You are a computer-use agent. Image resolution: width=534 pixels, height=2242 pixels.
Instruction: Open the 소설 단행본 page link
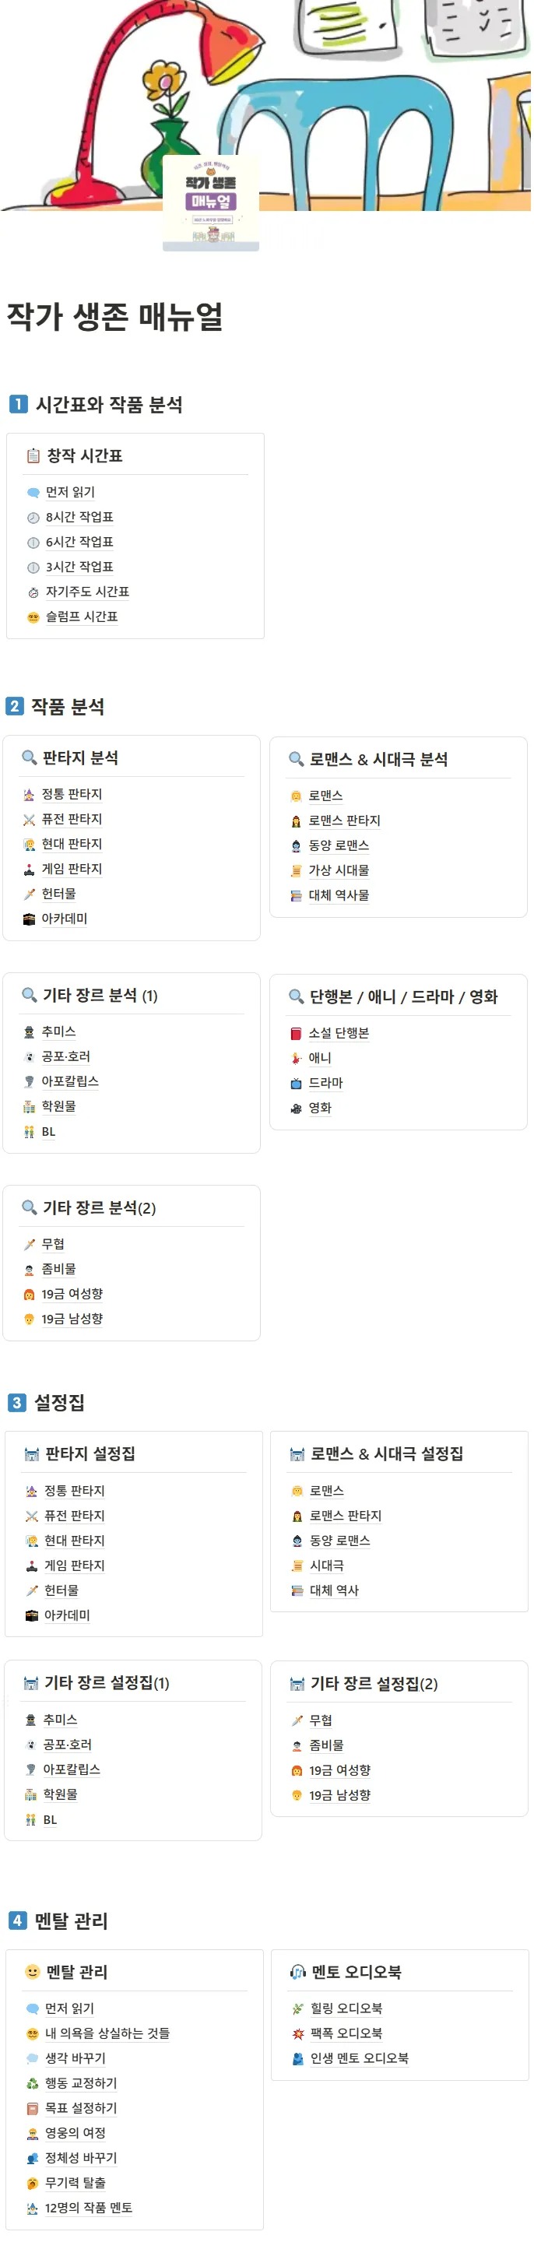[x=339, y=1034]
